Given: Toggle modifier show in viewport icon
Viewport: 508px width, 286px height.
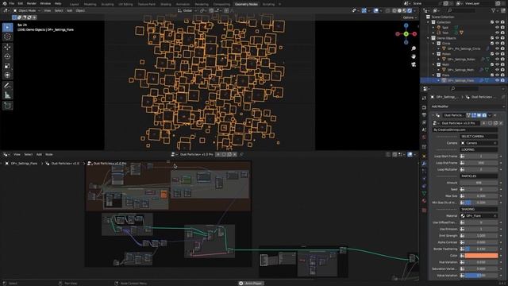Looking at the screenshot, I should [479, 115].
